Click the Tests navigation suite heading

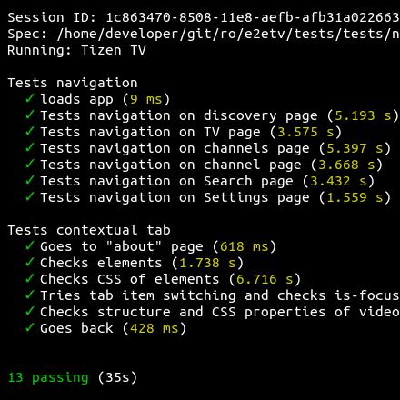click(73, 83)
